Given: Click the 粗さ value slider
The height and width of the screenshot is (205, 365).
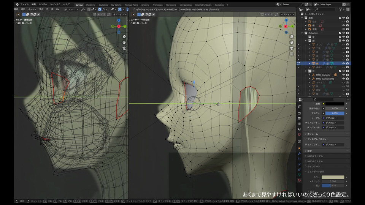Looking at the screenshot, I should click(x=333, y=186).
